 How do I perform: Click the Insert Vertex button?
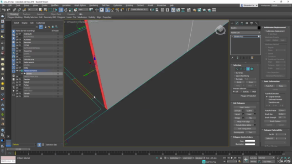(245, 107)
